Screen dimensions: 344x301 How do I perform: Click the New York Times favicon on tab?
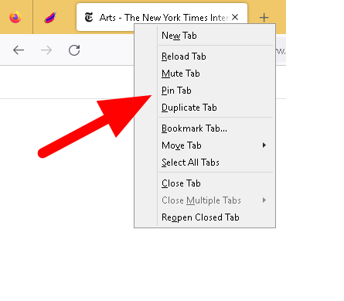tap(89, 17)
